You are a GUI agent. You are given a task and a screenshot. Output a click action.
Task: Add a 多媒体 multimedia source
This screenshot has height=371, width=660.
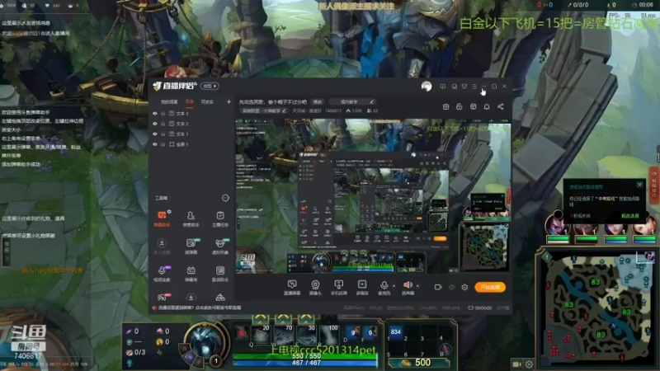coord(362,287)
